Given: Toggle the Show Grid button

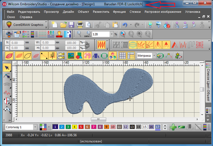Looking at the screenshot, I should tap(122, 56).
